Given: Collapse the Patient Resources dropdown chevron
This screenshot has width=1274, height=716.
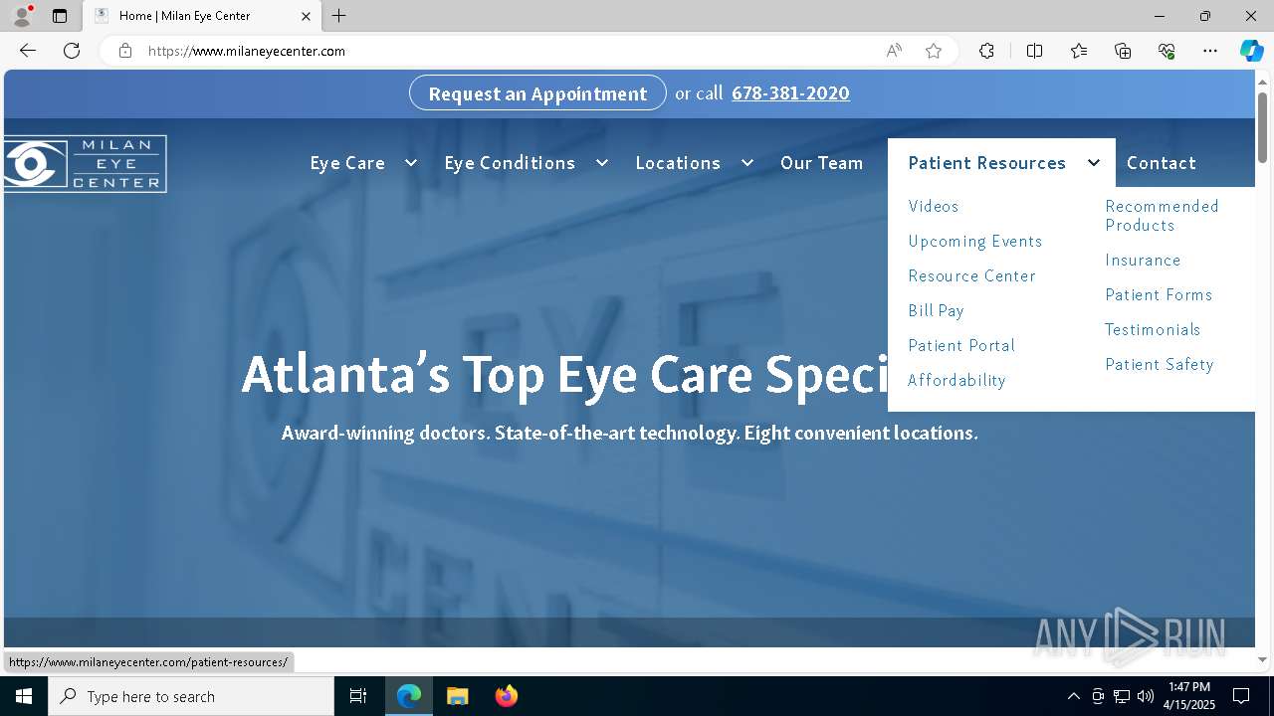Looking at the screenshot, I should pos(1093,163).
